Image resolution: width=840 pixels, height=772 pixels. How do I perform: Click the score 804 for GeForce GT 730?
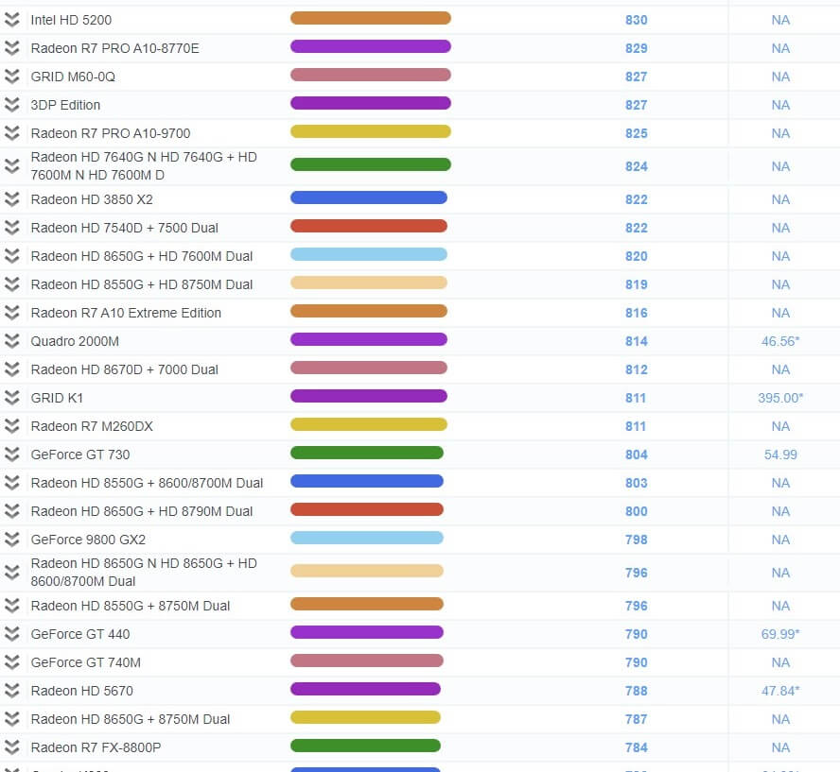637,455
